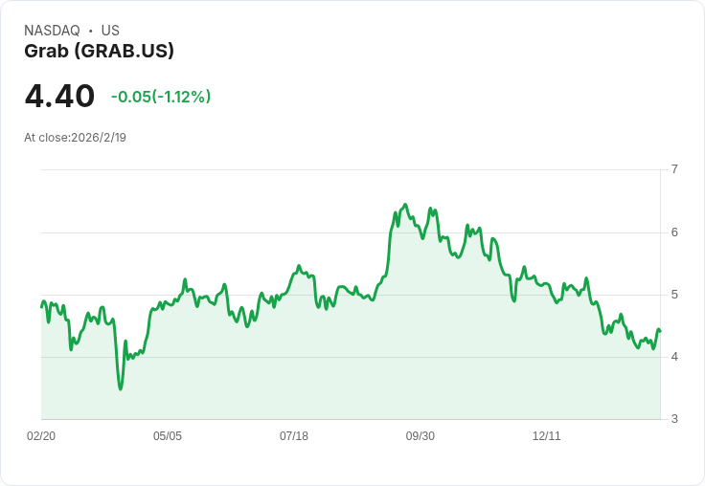The image size is (705, 486).
Task: Click the 4 price axis label
Action: tap(674, 357)
